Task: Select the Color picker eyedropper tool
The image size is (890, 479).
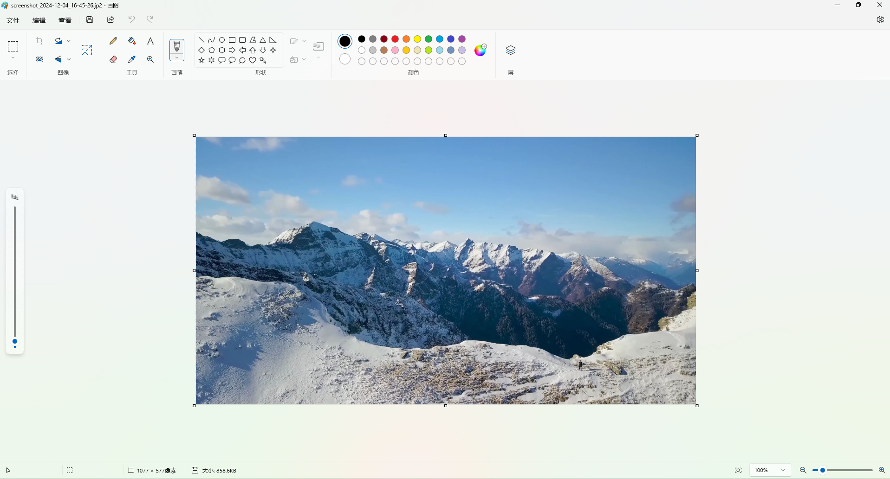Action: point(132,59)
